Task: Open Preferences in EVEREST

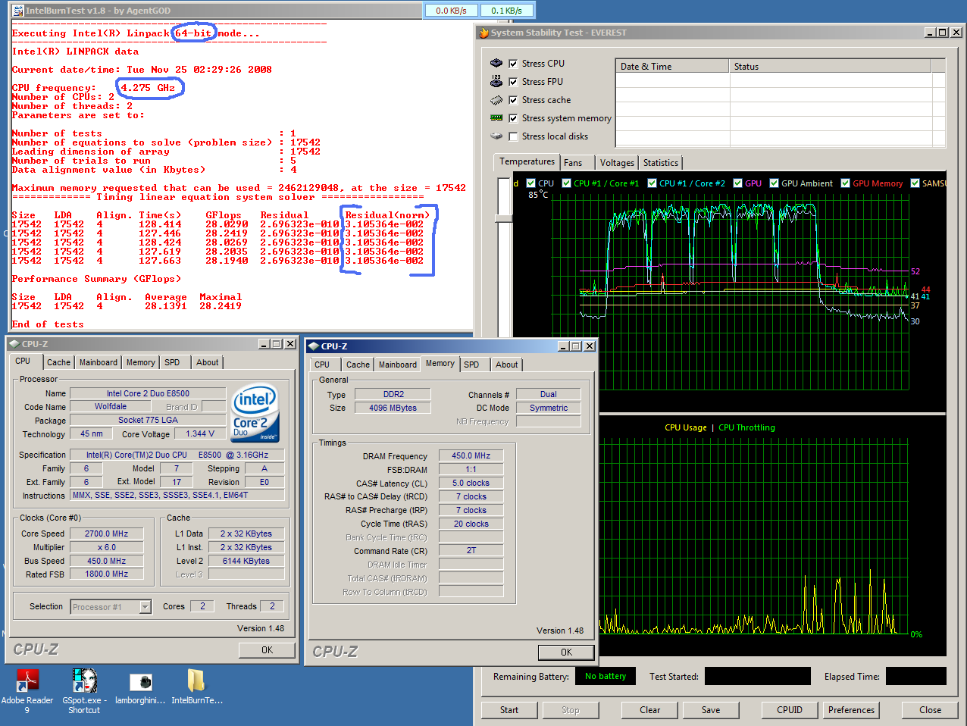Action: (x=851, y=710)
